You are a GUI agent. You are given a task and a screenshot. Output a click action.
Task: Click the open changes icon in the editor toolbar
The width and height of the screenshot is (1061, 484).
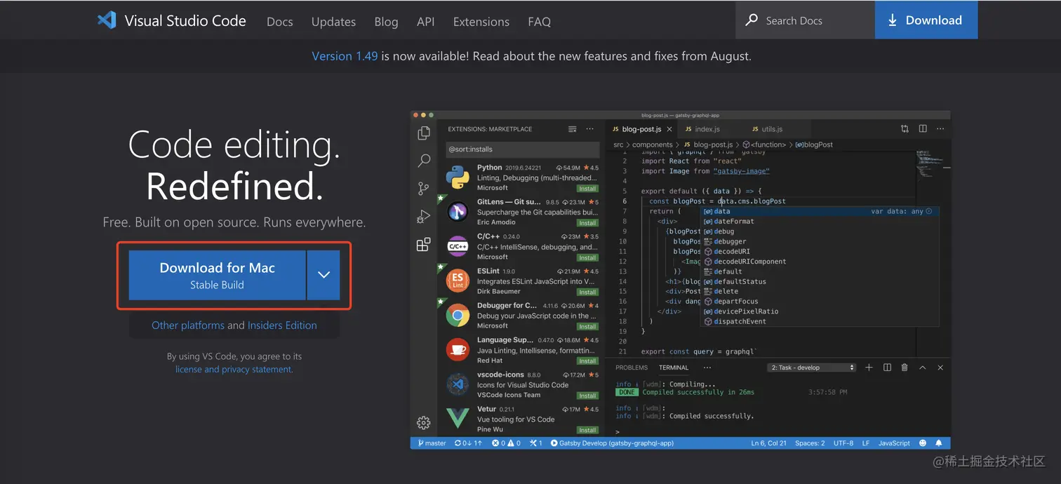coord(905,129)
